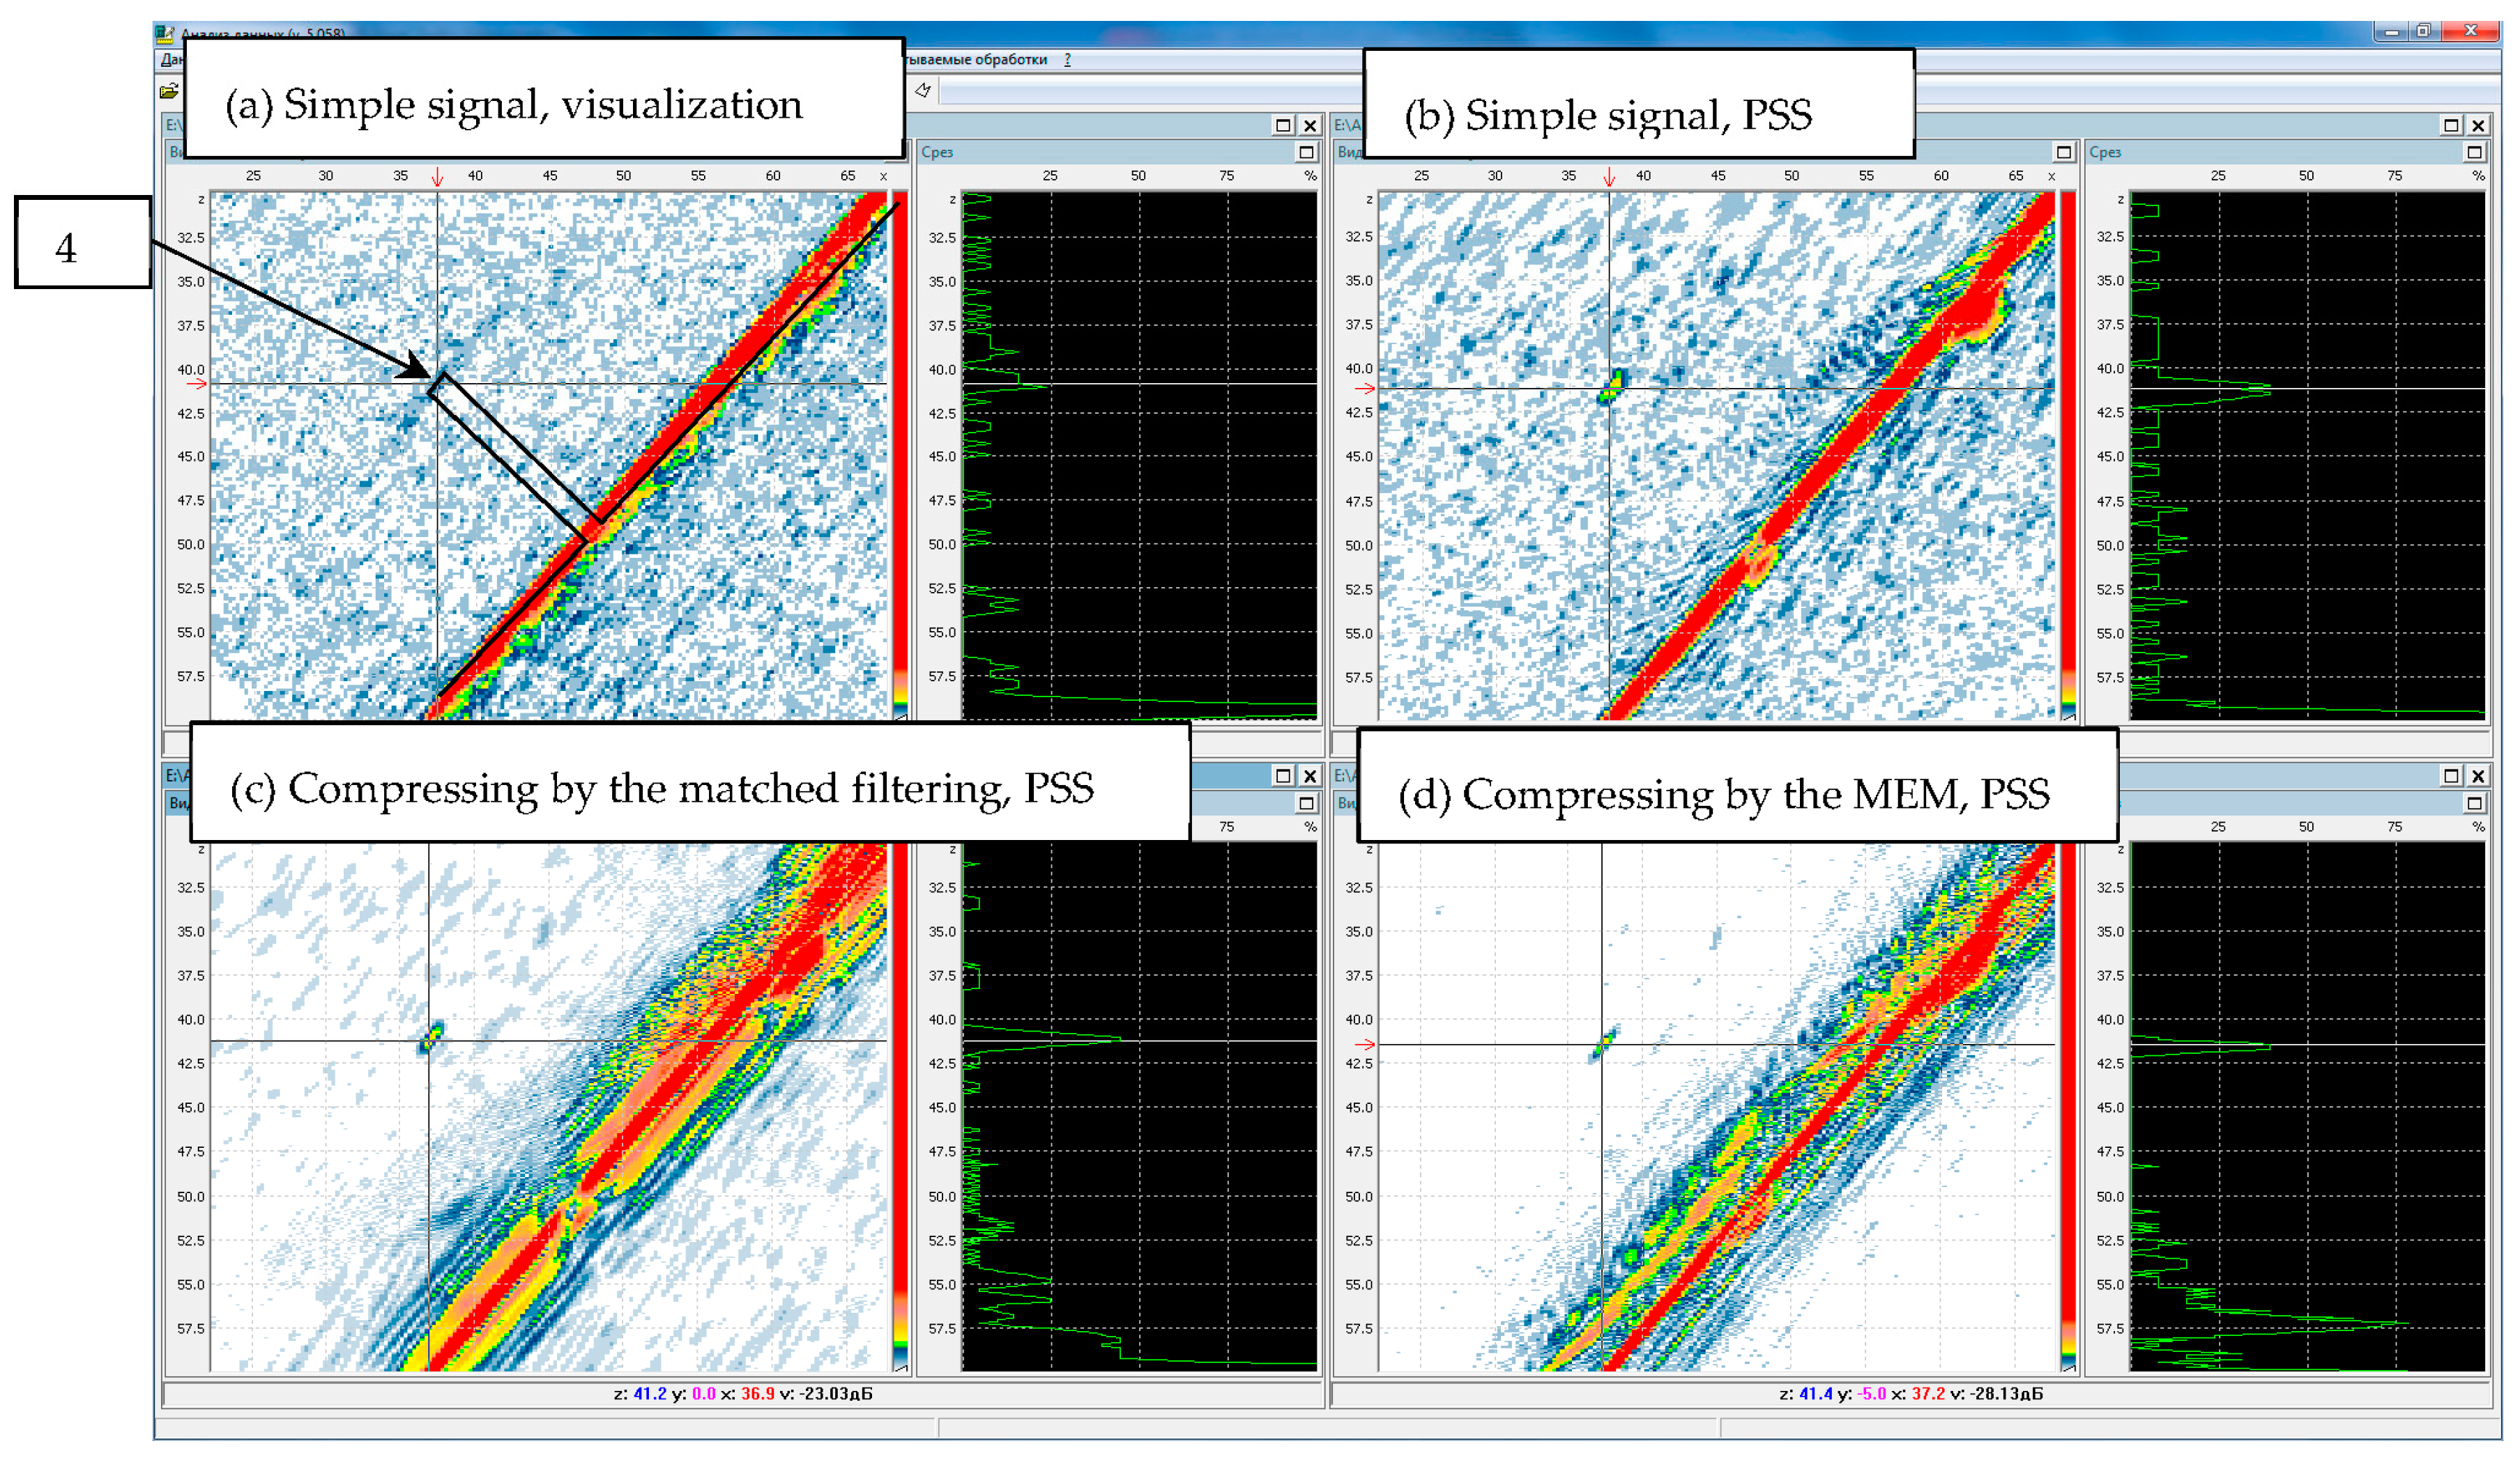Screen dimensions: 2520x1462
Task: Click corner icon below top-left color scale
Action: [x=901, y=715]
